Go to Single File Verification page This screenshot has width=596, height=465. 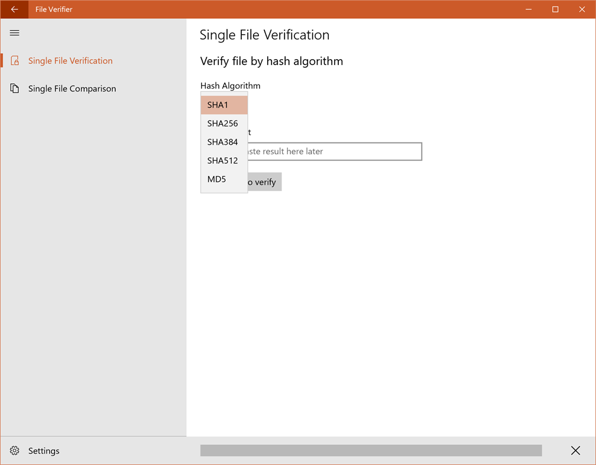pos(70,60)
